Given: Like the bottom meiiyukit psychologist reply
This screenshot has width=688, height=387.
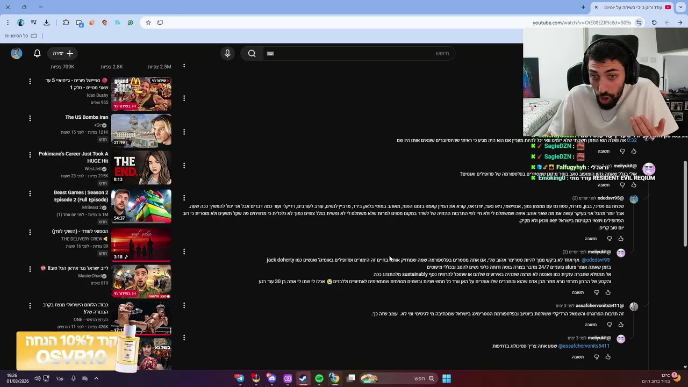Looking at the screenshot, I should (x=608, y=357).
